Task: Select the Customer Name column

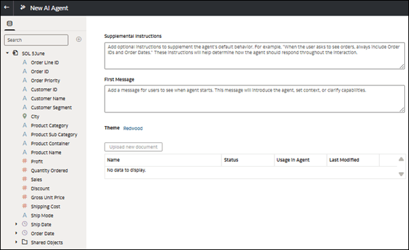Action: click(48, 99)
